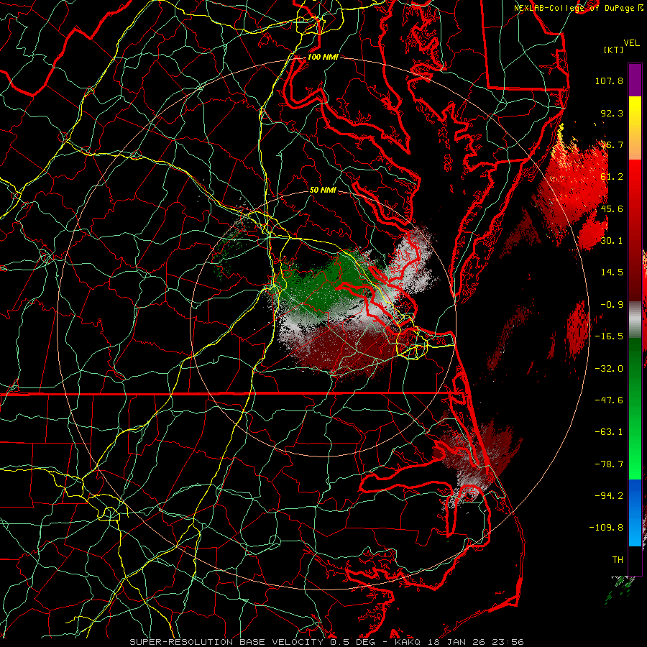The height and width of the screenshot is (647, 647).
Task: Select the 92.3 scale value
Action: [x=612, y=113]
